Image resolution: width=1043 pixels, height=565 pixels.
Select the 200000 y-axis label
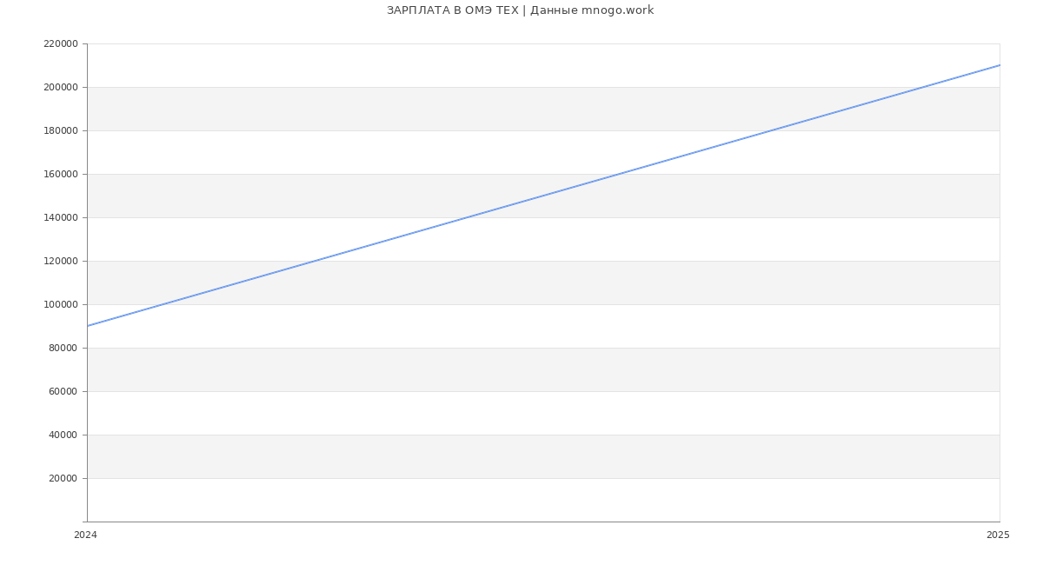(x=60, y=87)
